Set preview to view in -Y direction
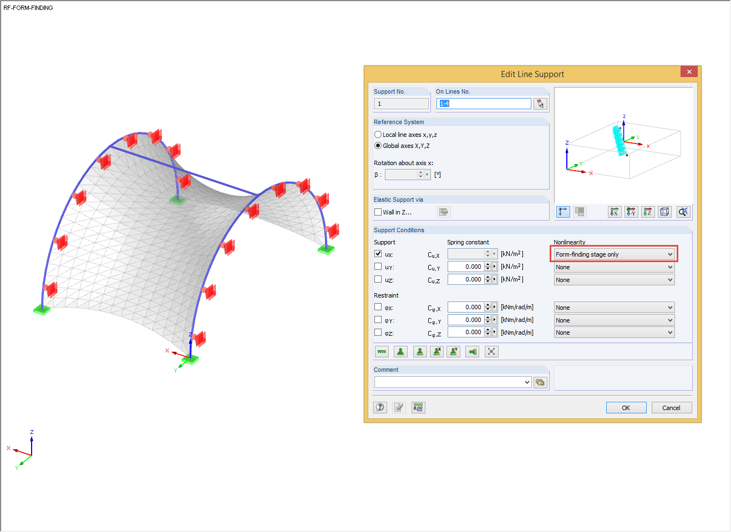The width and height of the screenshot is (731, 532). [631, 212]
